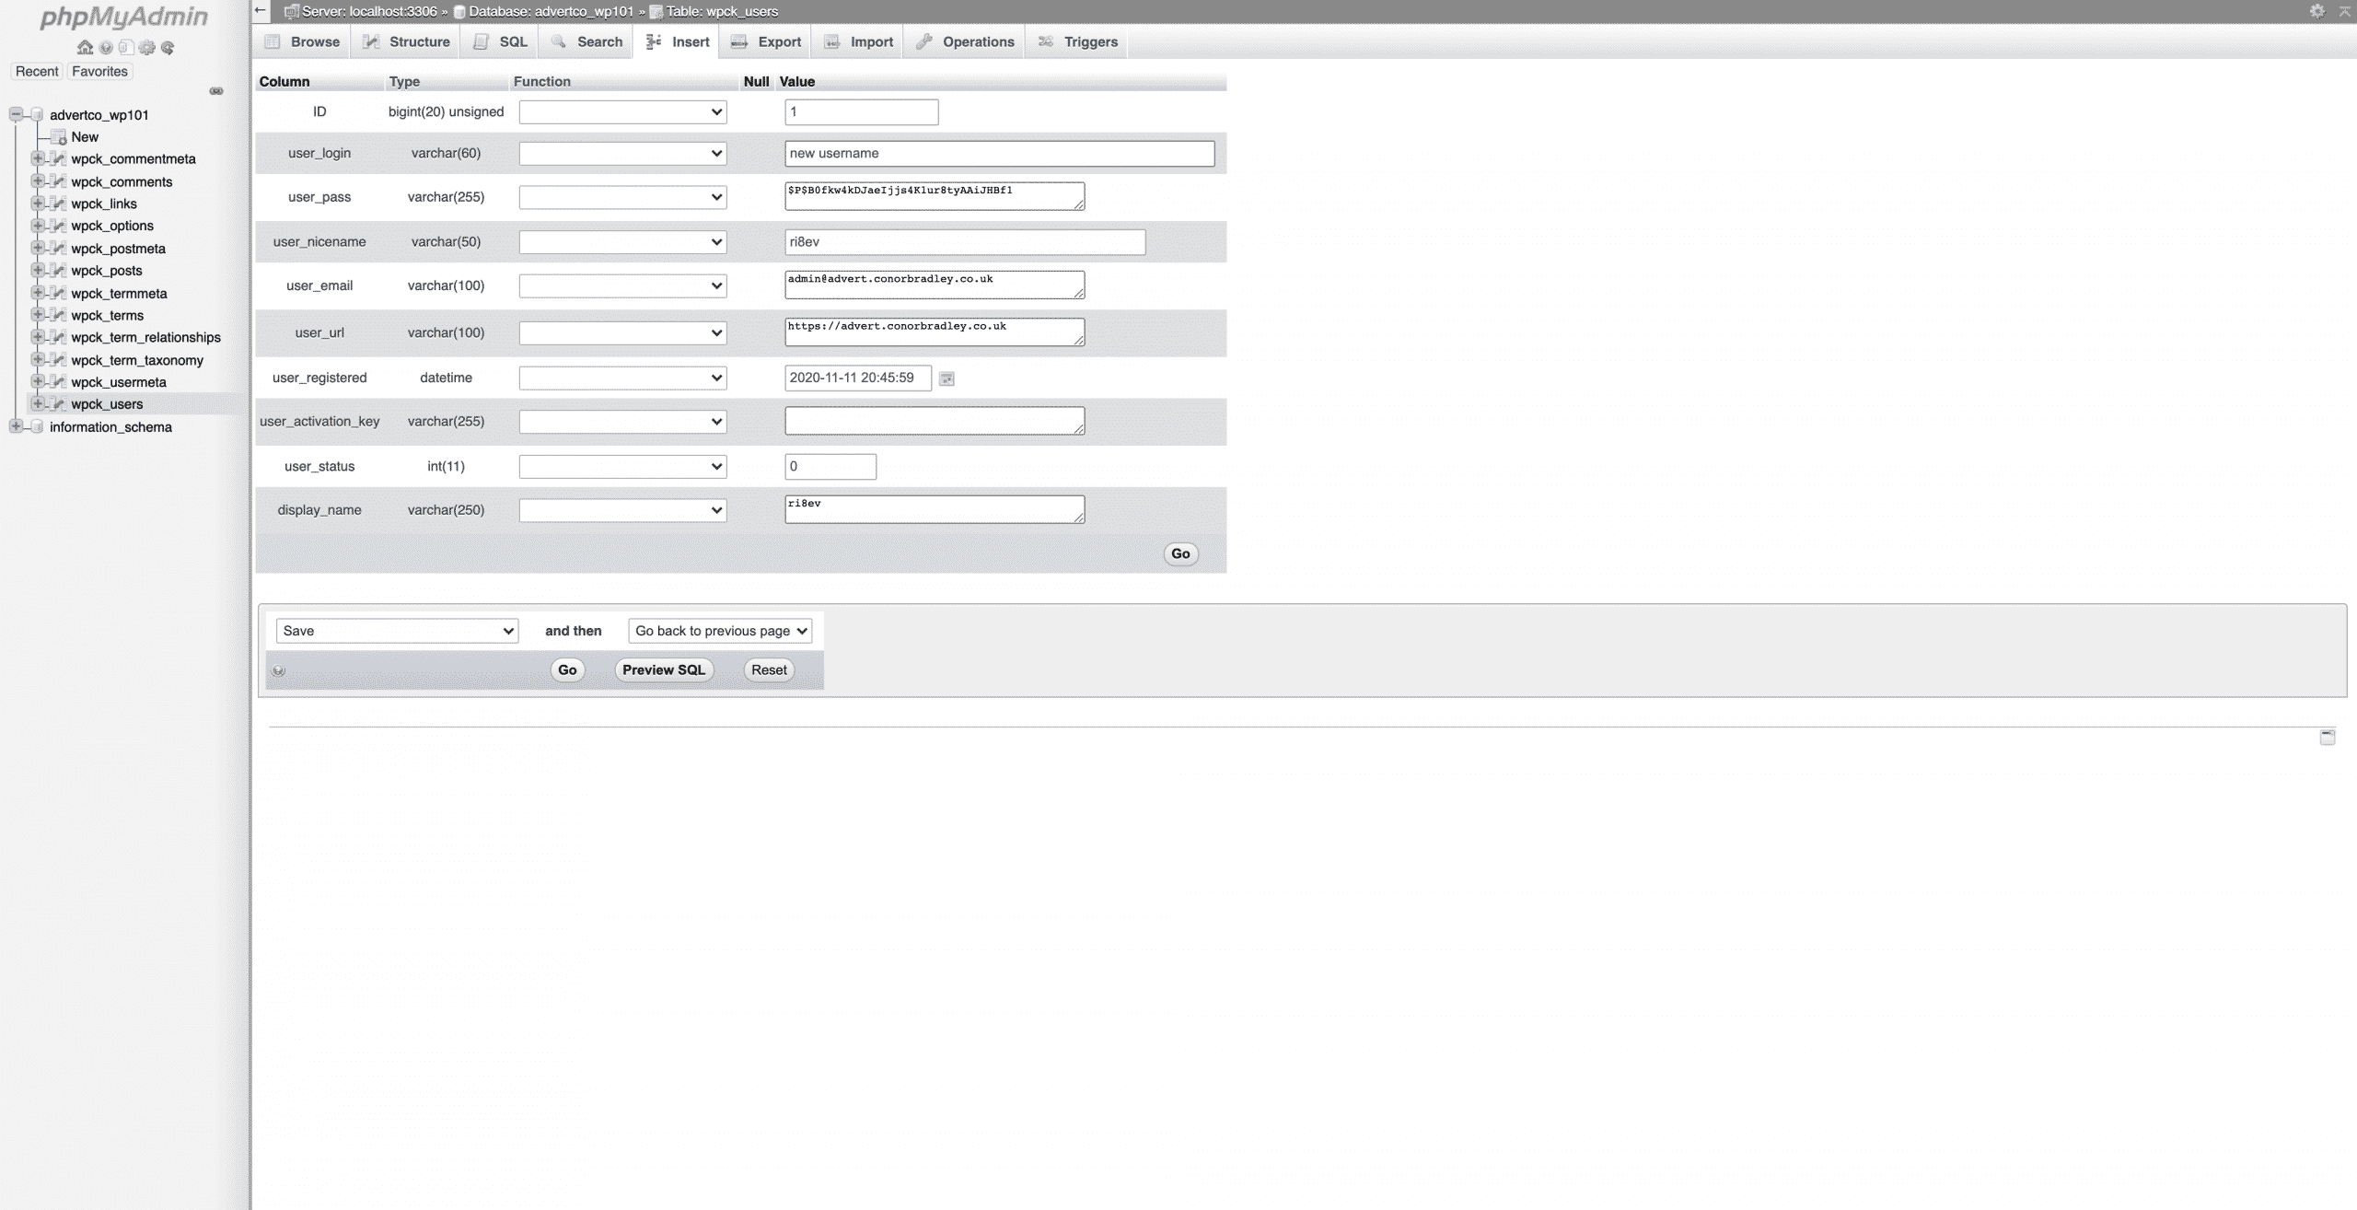Open page settings gear at top right
The width and height of the screenshot is (2357, 1210).
2317,11
